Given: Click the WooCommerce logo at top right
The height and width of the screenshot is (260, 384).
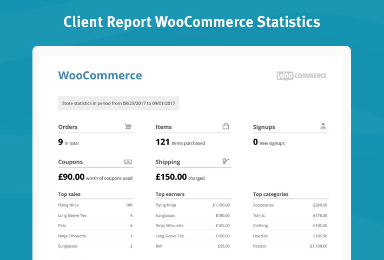Looking at the screenshot, I should pos(301,76).
